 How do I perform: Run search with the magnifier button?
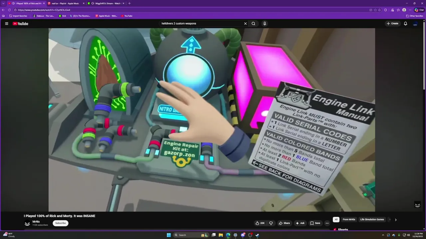[253, 24]
